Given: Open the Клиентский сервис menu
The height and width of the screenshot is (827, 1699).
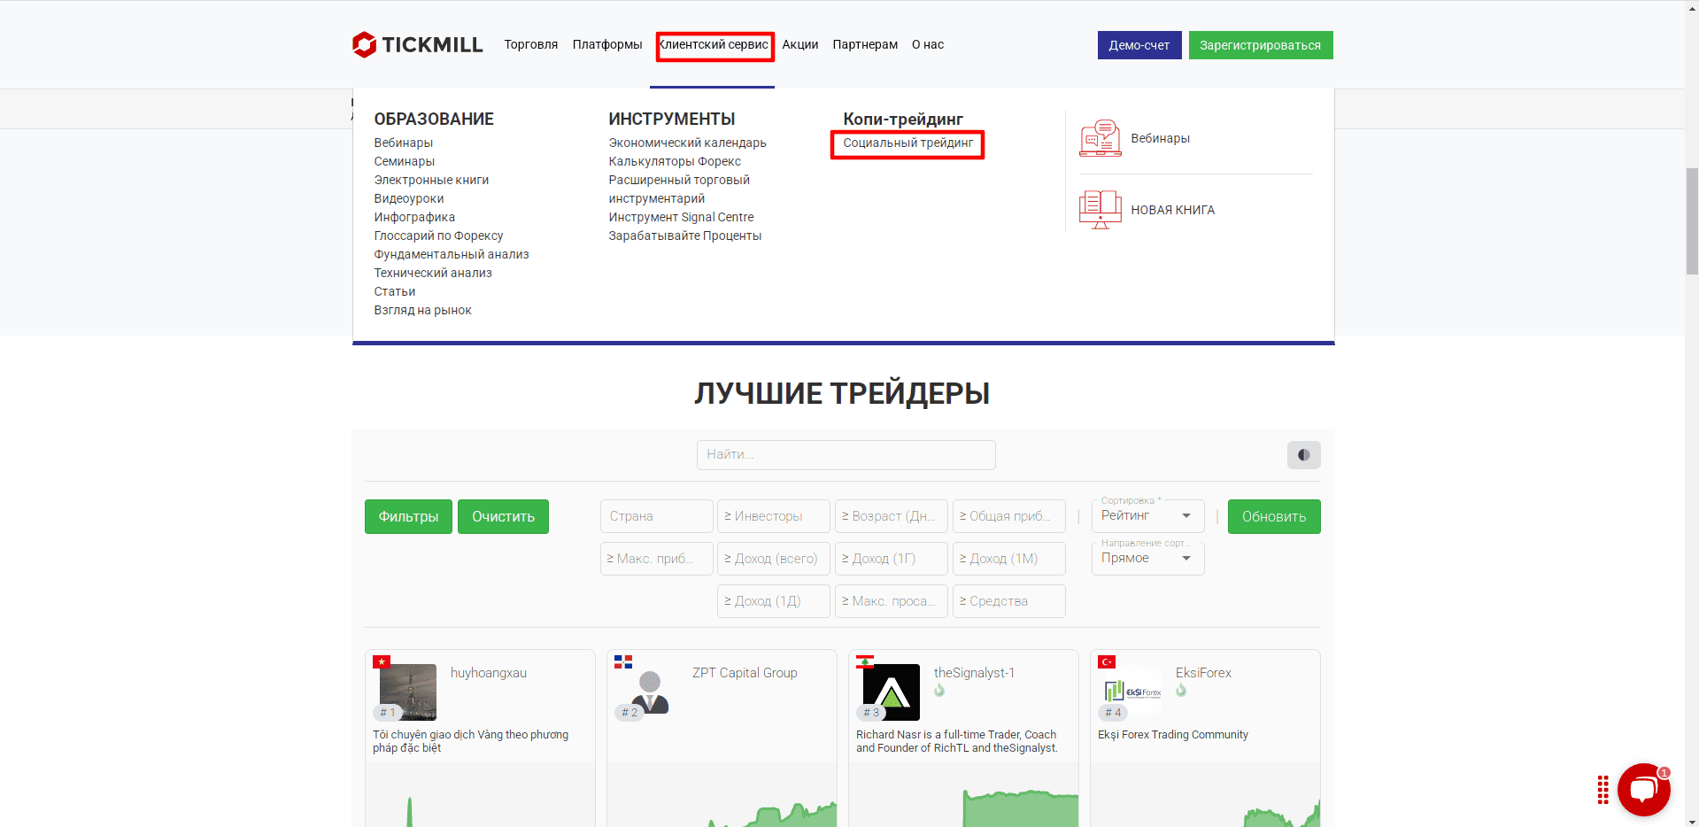Looking at the screenshot, I should 714,44.
